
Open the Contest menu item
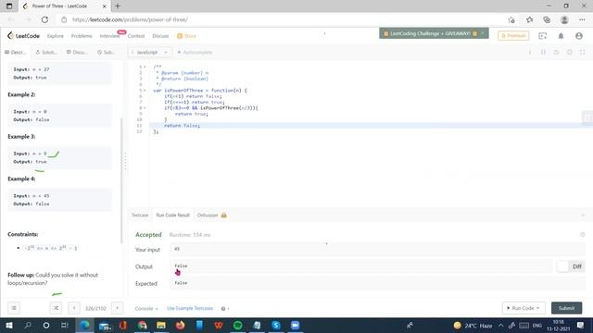click(x=136, y=36)
